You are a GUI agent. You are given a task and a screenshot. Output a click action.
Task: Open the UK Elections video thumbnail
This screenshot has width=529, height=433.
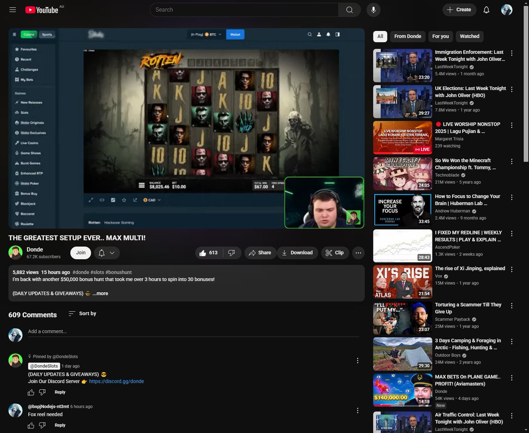point(402,101)
